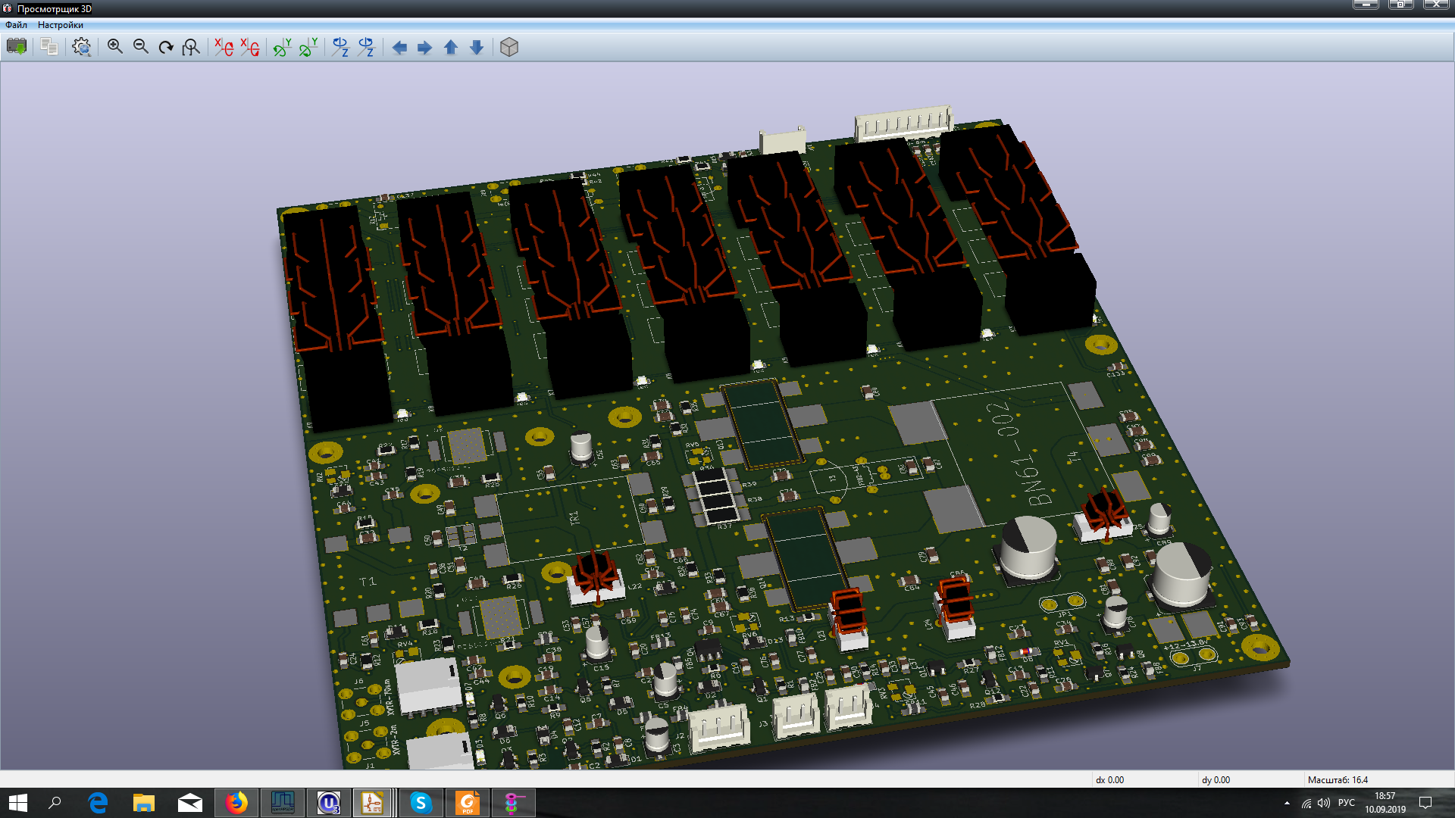Redraw the 3D view
This screenshot has height=818, width=1455.
tap(166, 47)
